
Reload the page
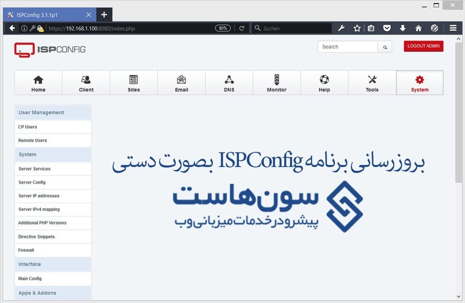click(x=242, y=28)
